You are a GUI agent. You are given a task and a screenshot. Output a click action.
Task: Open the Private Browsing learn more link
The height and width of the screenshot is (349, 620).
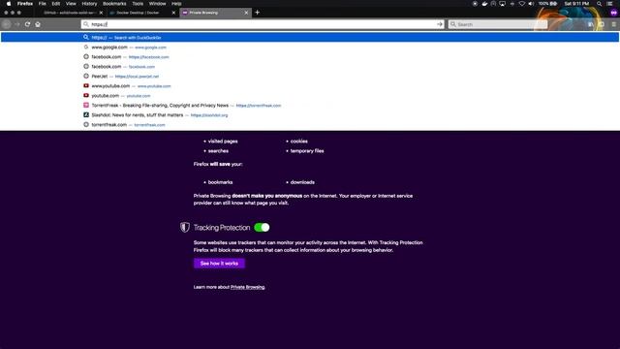coord(248,287)
